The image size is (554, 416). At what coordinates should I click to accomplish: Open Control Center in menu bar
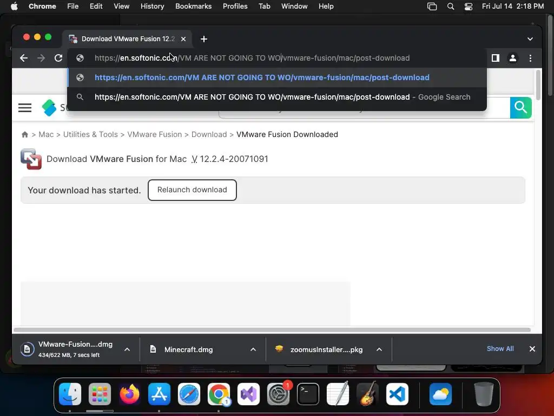(x=469, y=6)
